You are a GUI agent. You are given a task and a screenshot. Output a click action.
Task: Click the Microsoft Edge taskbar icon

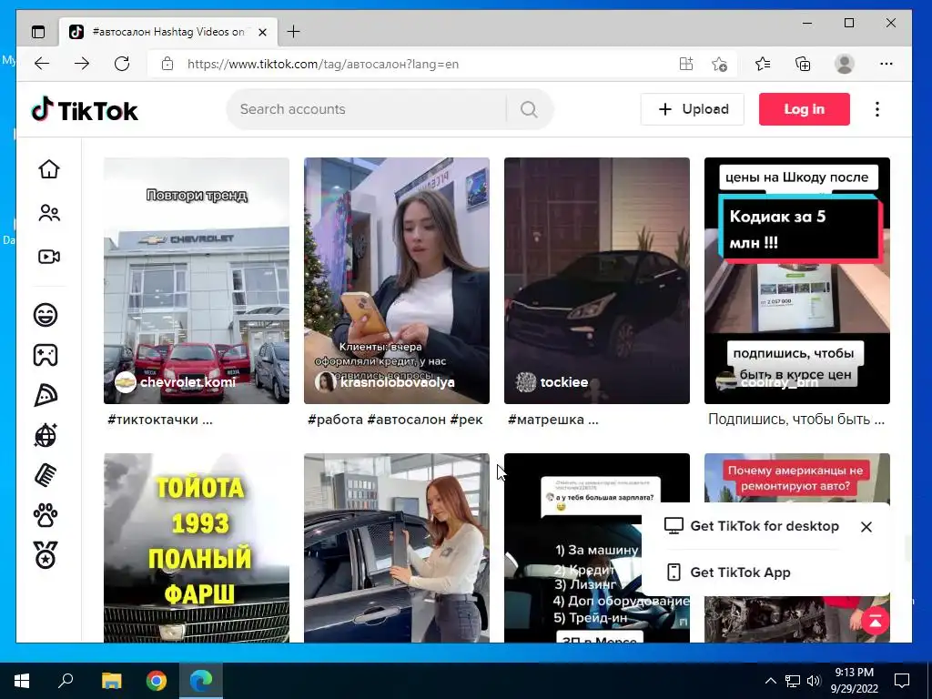[x=201, y=681]
